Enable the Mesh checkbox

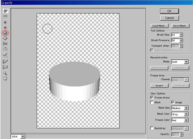coord(152,102)
